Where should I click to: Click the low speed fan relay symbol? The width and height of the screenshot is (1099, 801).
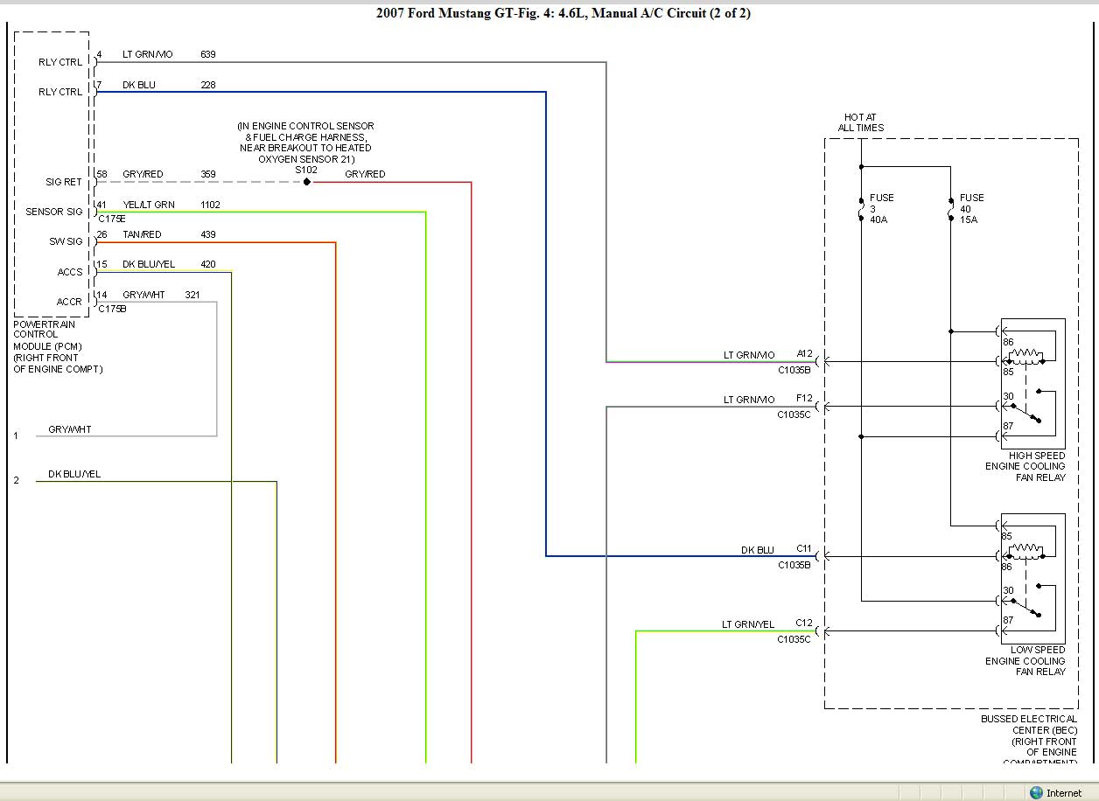click(x=1032, y=578)
